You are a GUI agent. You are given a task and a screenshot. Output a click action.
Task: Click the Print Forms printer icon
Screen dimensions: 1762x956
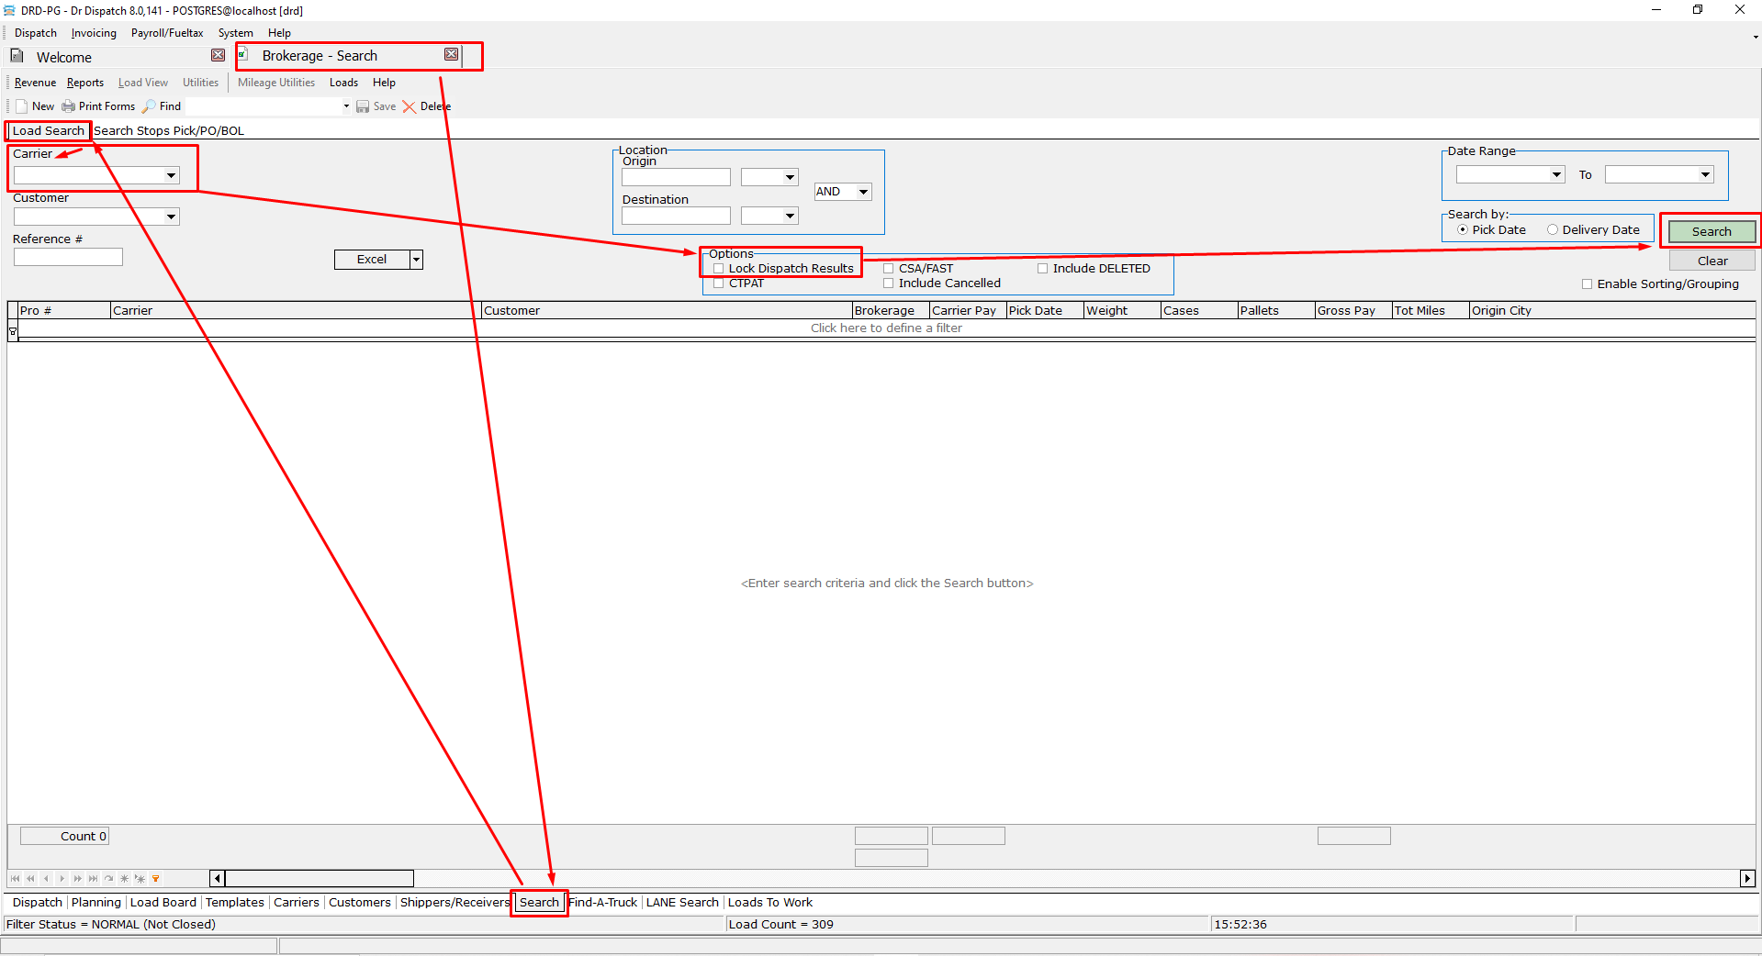coord(68,106)
